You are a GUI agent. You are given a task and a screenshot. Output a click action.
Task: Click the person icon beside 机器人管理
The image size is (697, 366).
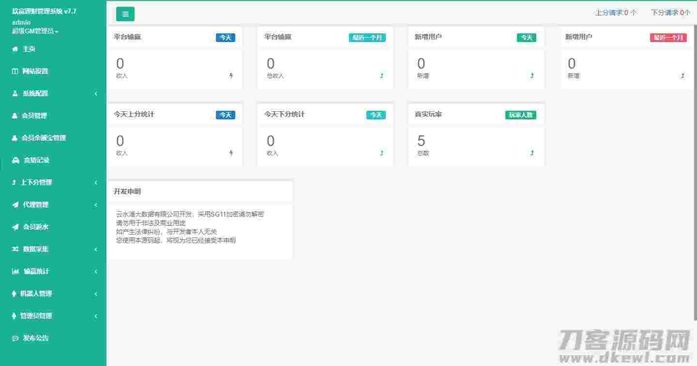click(x=14, y=293)
